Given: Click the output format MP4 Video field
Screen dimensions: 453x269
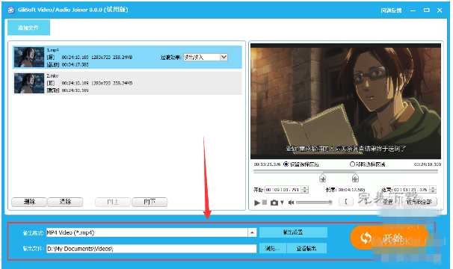Looking at the screenshot, I should click(x=147, y=232).
